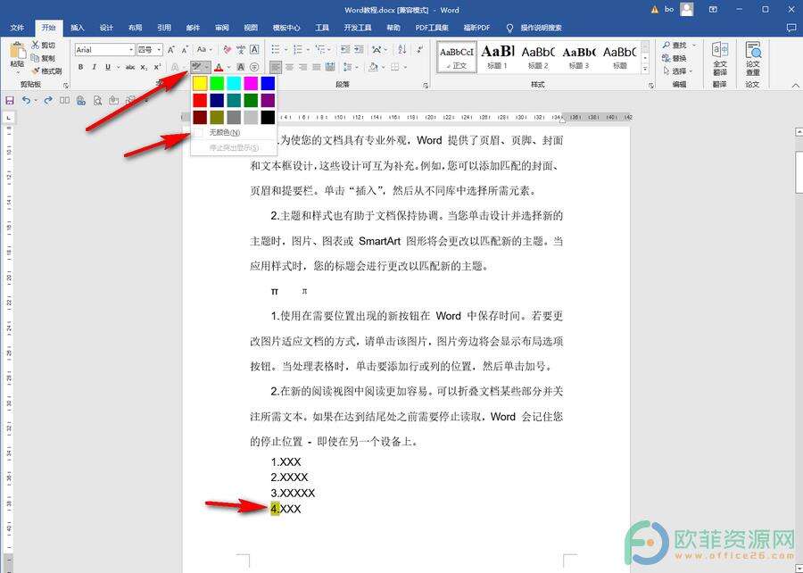This screenshot has height=573, width=803.
Task: Pick the red highlight color swatch
Action: (200, 100)
